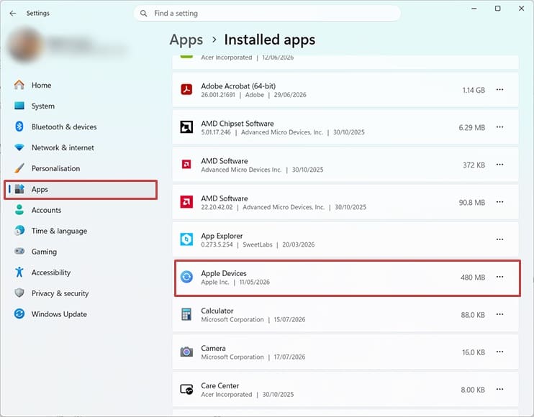This screenshot has height=417, width=534.
Task: Click the Apple Devices app icon
Action: [x=186, y=277]
